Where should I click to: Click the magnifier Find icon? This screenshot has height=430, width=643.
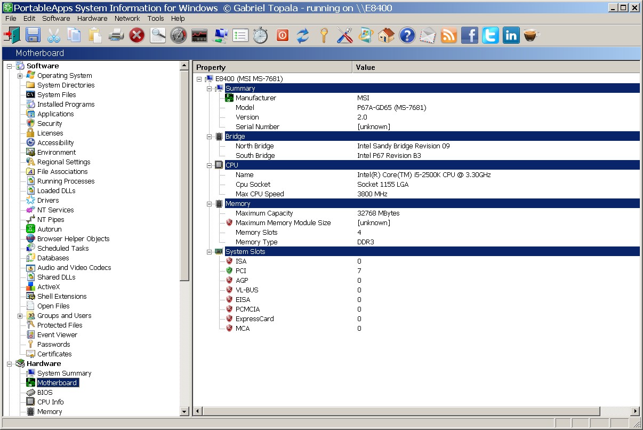pyautogui.click(x=158, y=35)
